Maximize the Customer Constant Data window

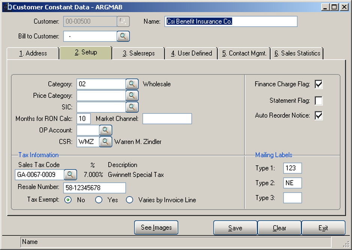[x=334, y=7]
